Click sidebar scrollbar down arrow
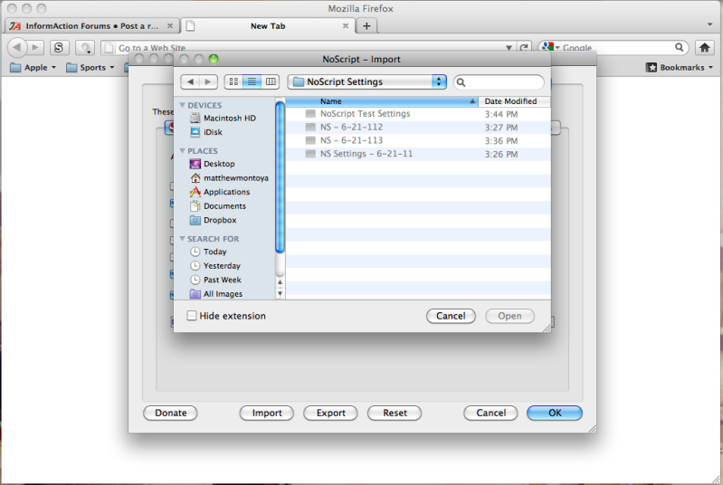The width and height of the screenshot is (723, 485). click(x=280, y=293)
